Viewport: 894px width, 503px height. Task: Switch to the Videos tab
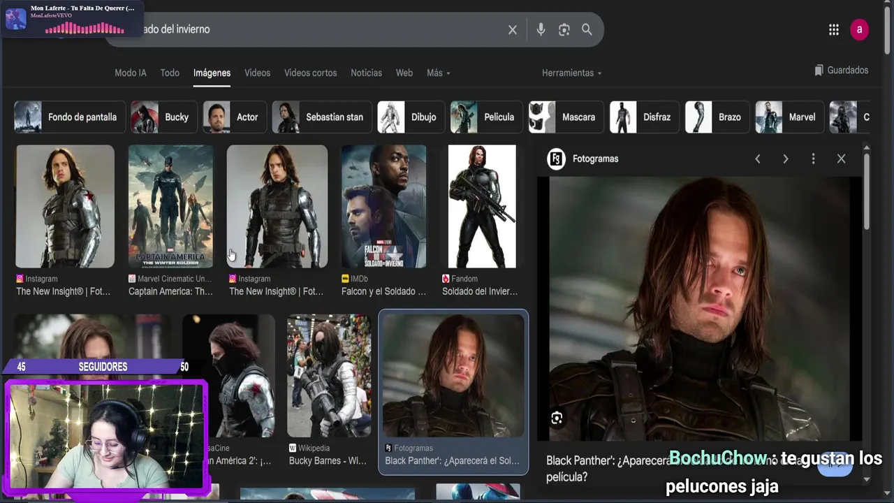(x=257, y=73)
